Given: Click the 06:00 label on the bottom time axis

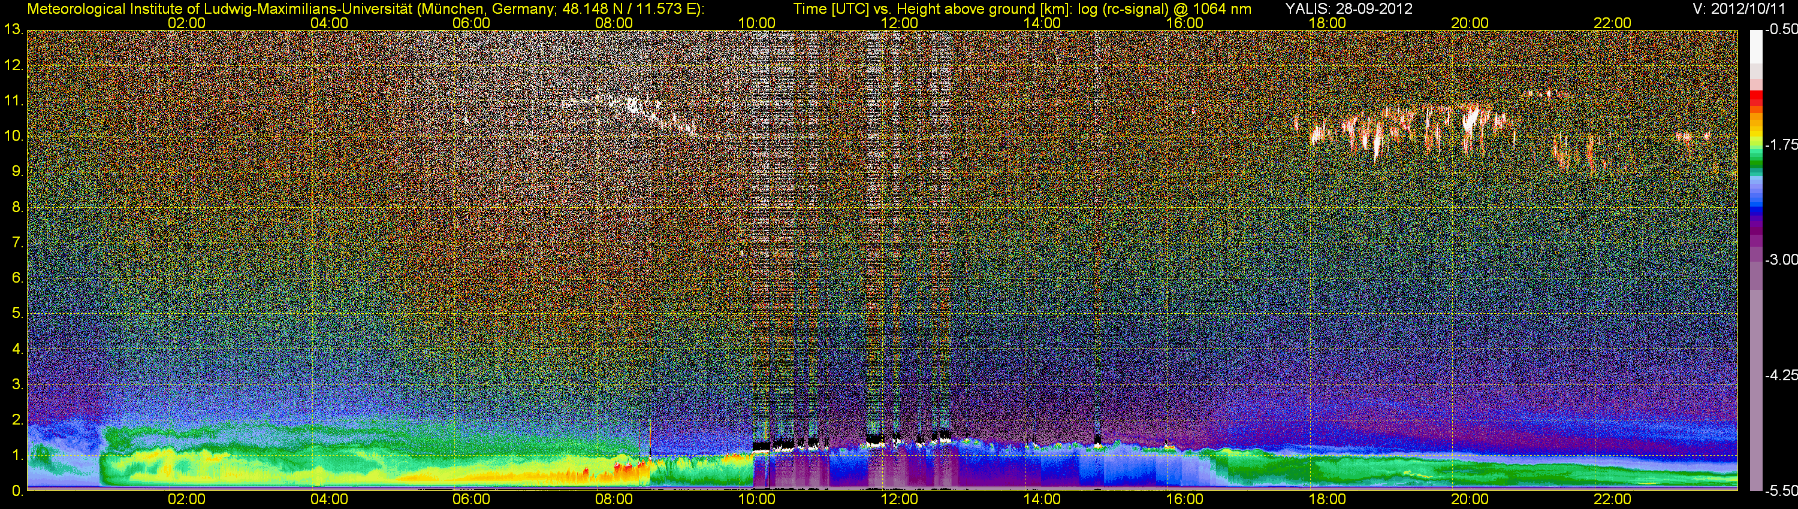Looking at the screenshot, I should (x=471, y=500).
